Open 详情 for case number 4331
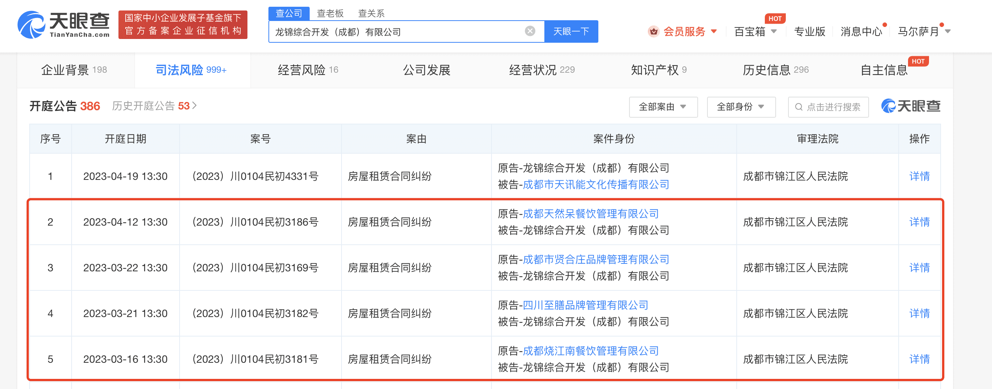This screenshot has width=992, height=389. (x=920, y=176)
